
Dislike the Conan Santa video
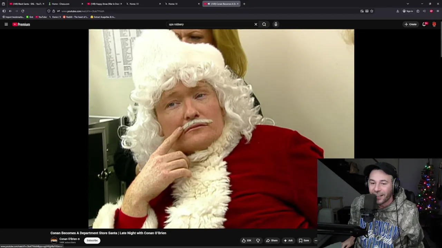coord(258,240)
